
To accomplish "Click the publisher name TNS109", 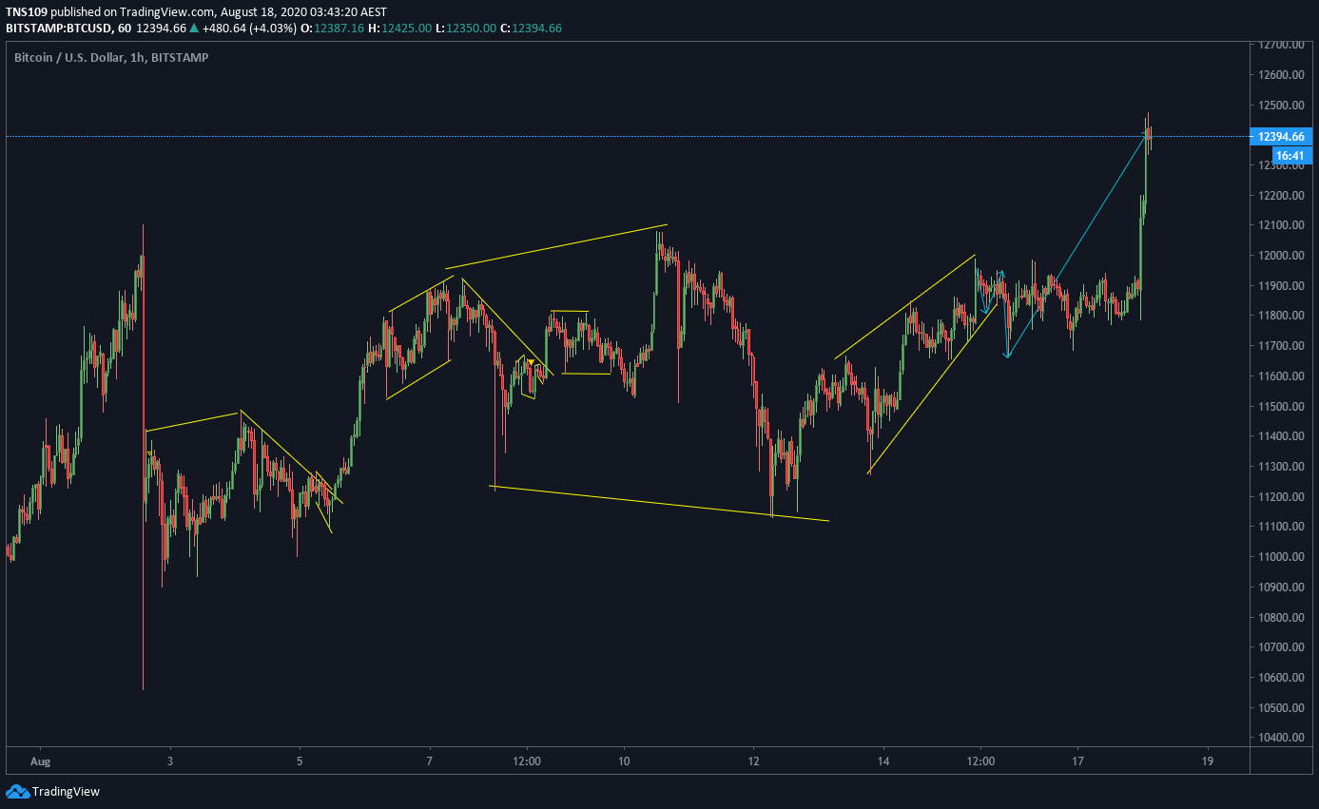I will click(x=26, y=11).
